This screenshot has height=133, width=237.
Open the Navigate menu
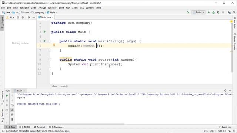24,8
